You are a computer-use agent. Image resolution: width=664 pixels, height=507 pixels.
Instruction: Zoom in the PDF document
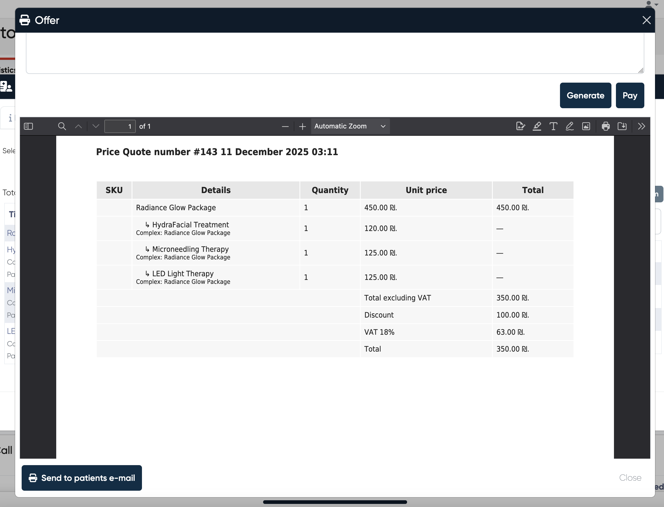coord(302,126)
